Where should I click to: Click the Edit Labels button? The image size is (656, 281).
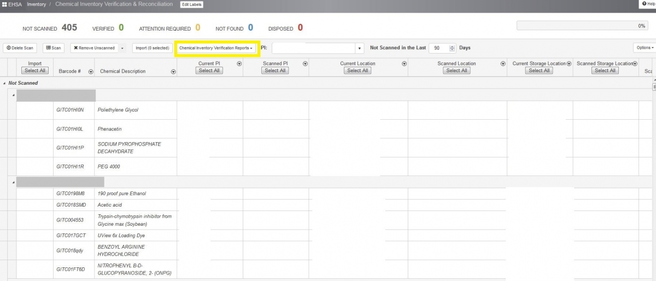point(191,4)
